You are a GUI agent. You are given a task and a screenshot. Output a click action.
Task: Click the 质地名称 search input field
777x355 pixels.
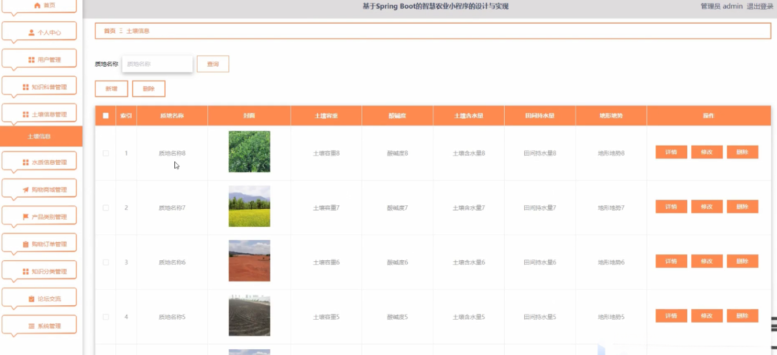157,64
